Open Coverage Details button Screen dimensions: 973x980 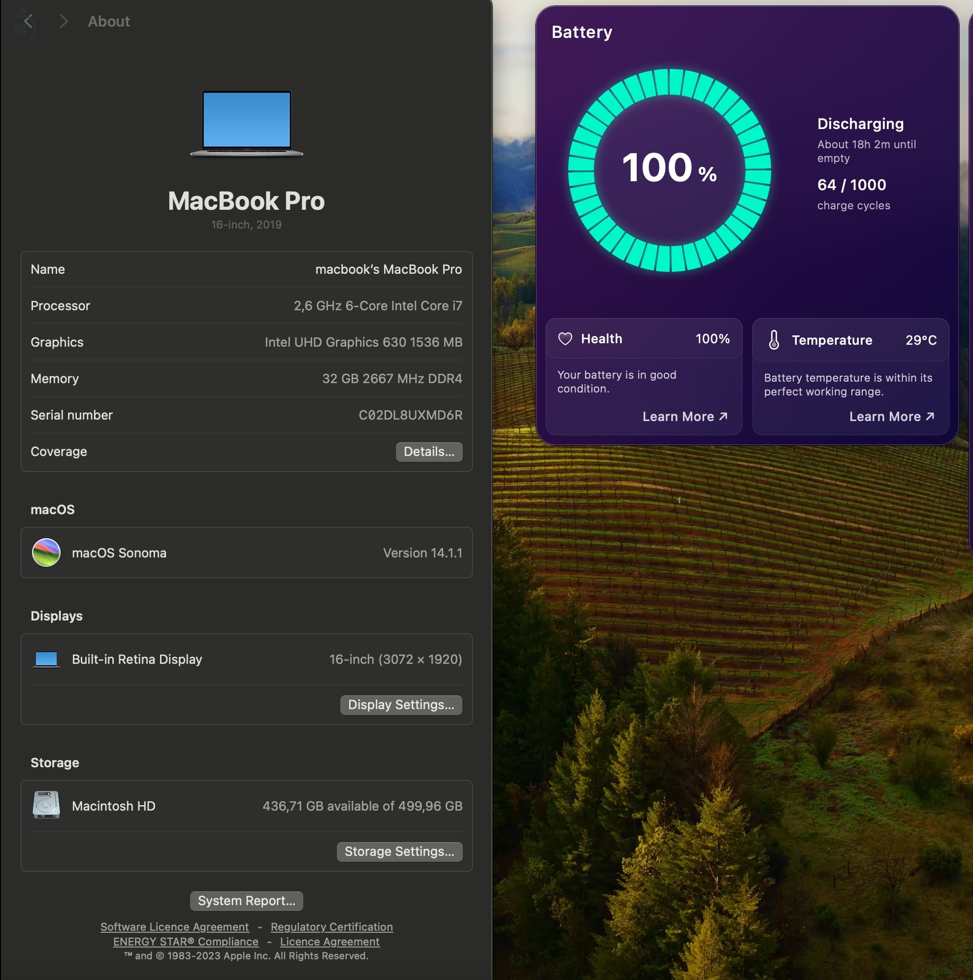(x=429, y=452)
